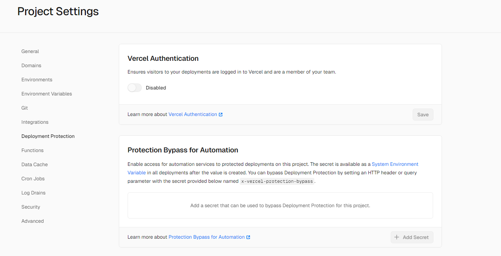501x256 pixels.
Task: Click the x-vercel-protection-bypass code text
Action: [x=277, y=181]
